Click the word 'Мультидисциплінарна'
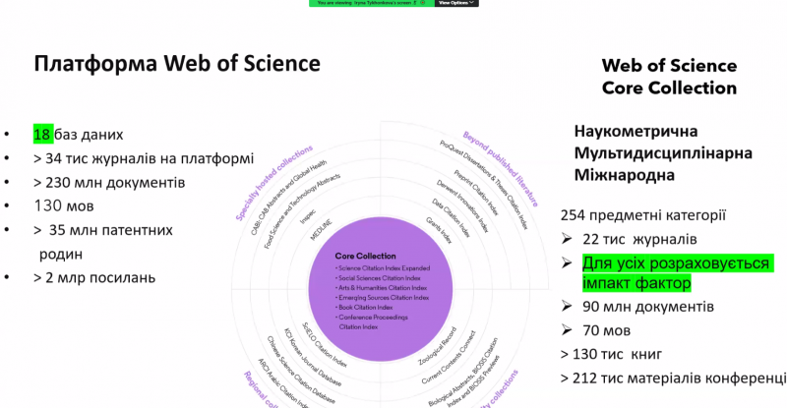 (663, 153)
